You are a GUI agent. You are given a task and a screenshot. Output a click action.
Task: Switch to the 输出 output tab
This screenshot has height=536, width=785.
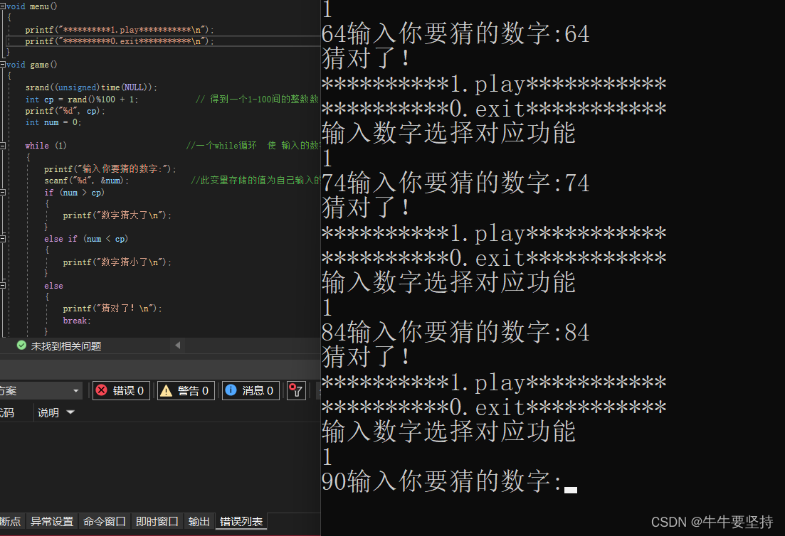click(x=199, y=521)
